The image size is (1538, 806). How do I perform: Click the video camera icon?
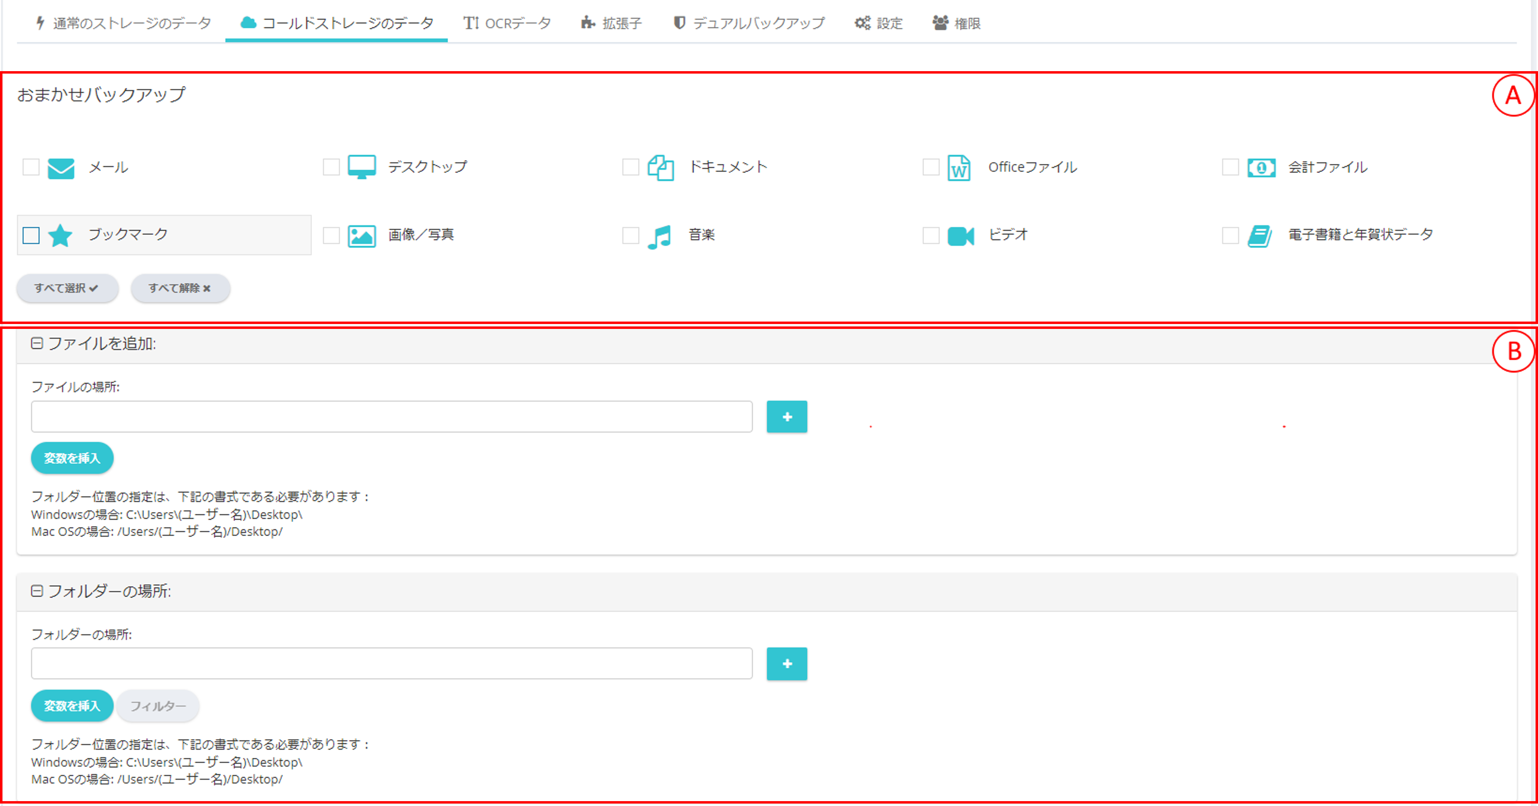click(961, 236)
